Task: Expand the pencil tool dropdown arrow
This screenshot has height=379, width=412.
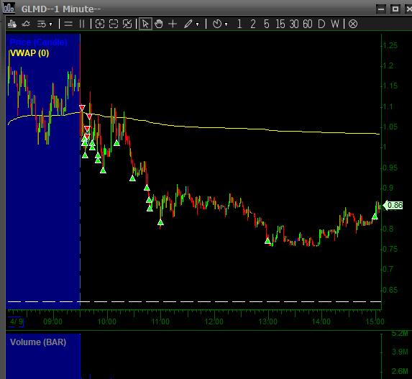Action: click(x=197, y=24)
